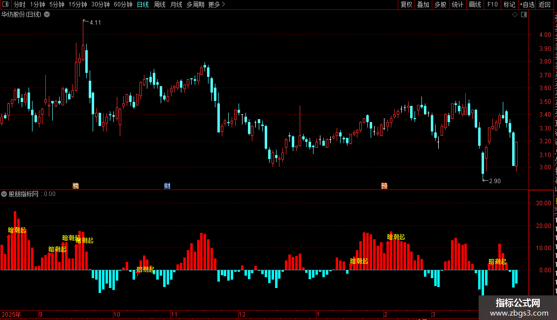The width and height of the screenshot is (557, 320).
Task: Click the 标记 mark button
Action: [x=509, y=4]
